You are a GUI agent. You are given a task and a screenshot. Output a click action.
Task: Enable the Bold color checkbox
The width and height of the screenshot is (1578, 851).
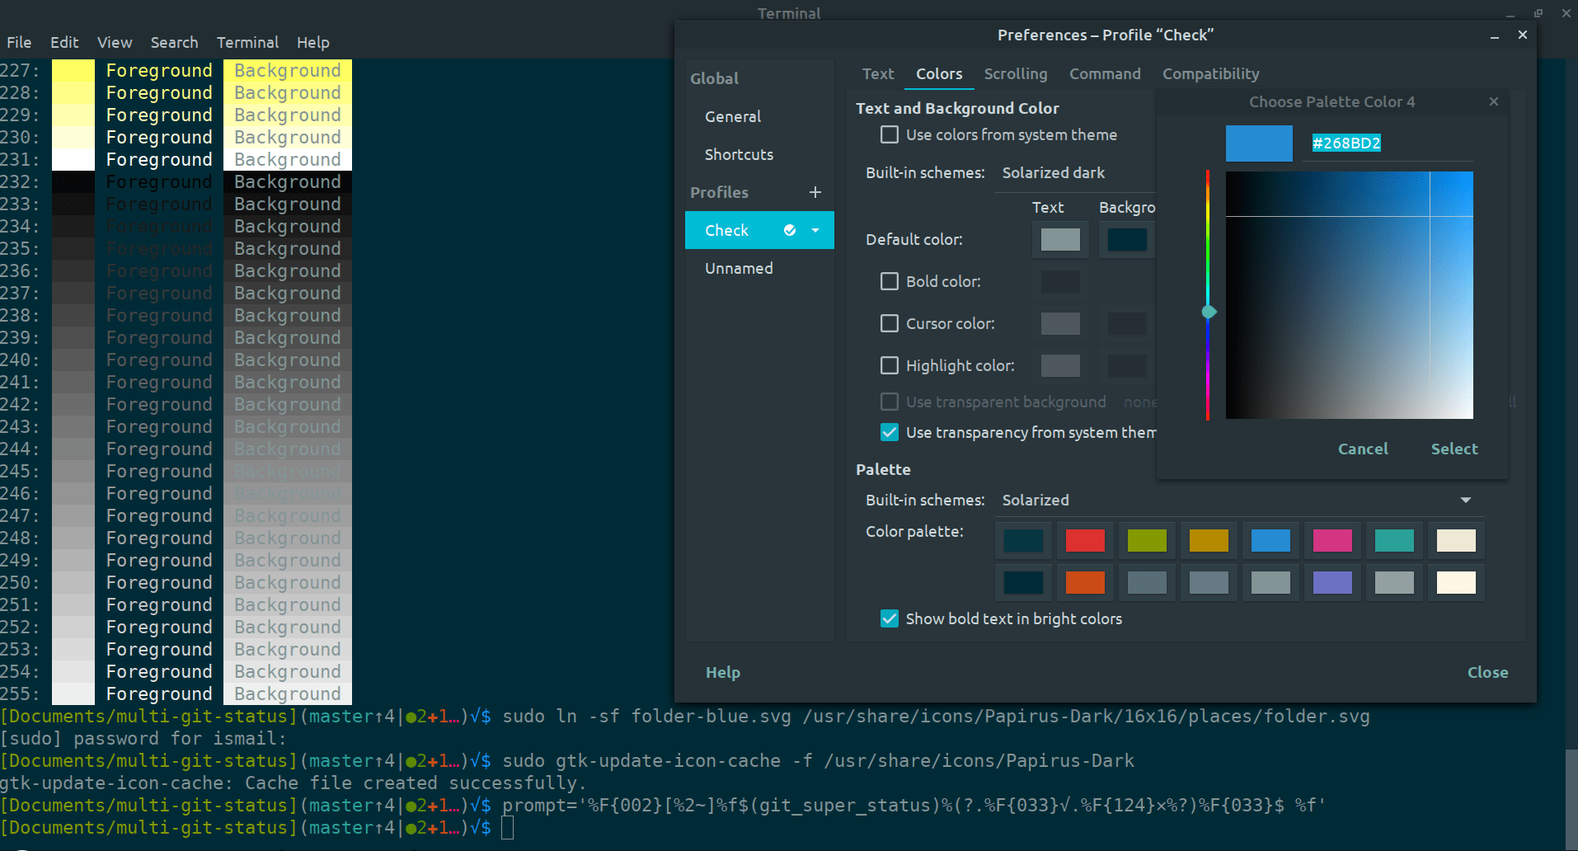889,281
